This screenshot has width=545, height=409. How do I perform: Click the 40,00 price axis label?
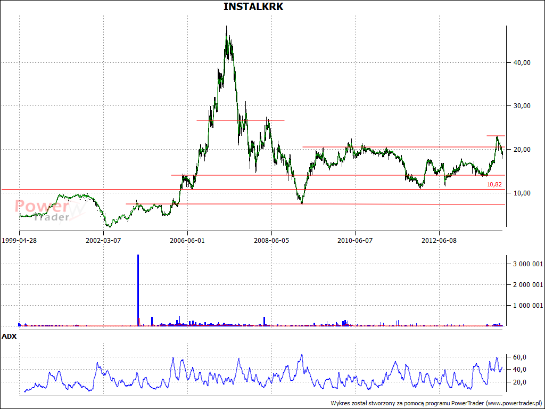pos(522,63)
